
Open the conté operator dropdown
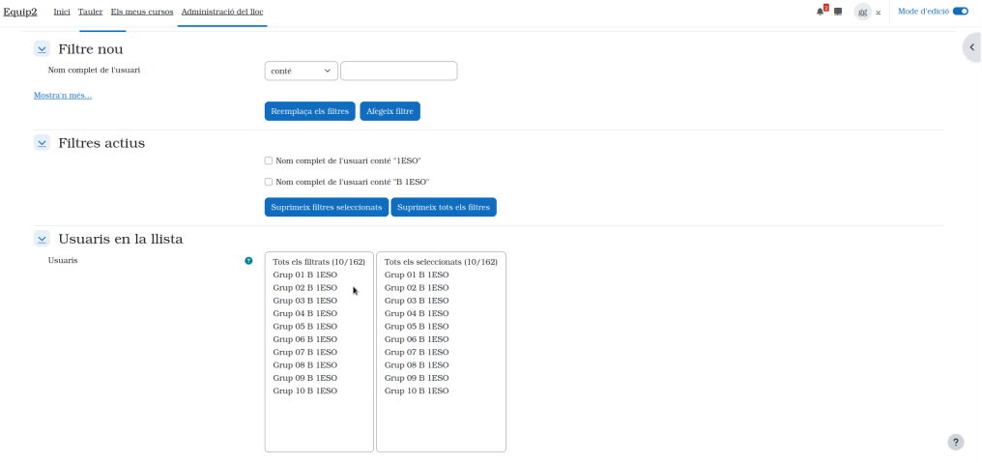tap(302, 71)
